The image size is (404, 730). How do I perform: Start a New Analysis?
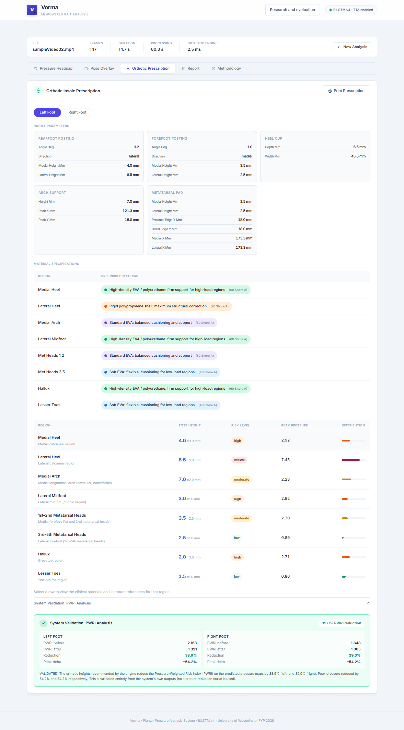(x=352, y=47)
